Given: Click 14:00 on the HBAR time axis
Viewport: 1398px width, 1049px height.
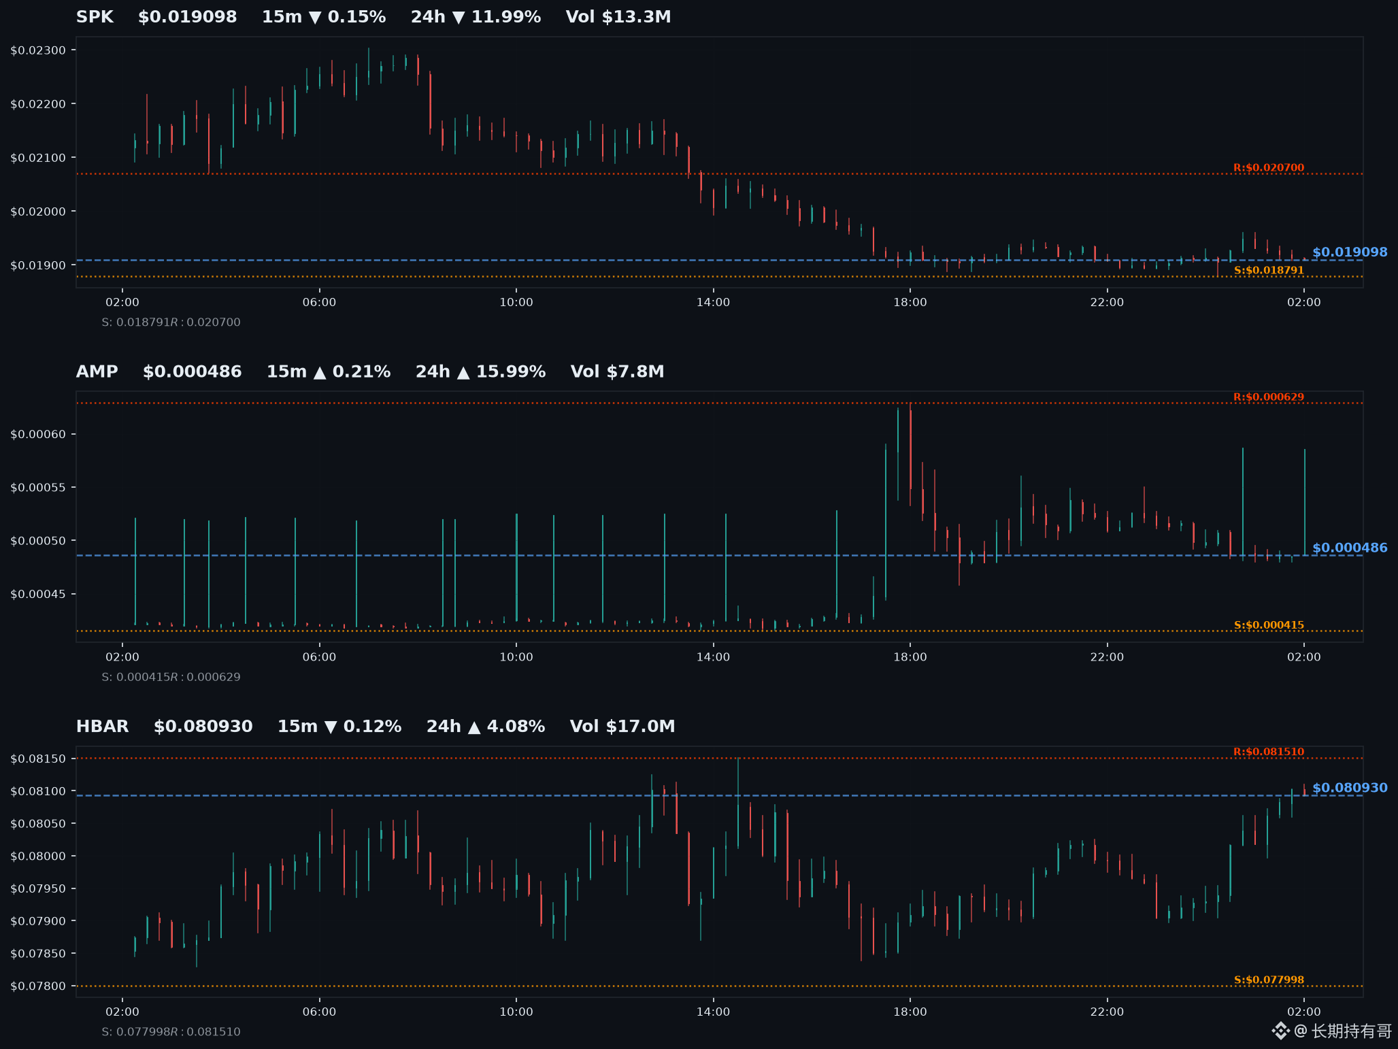Looking at the screenshot, I should click(x=713, y=1012).
